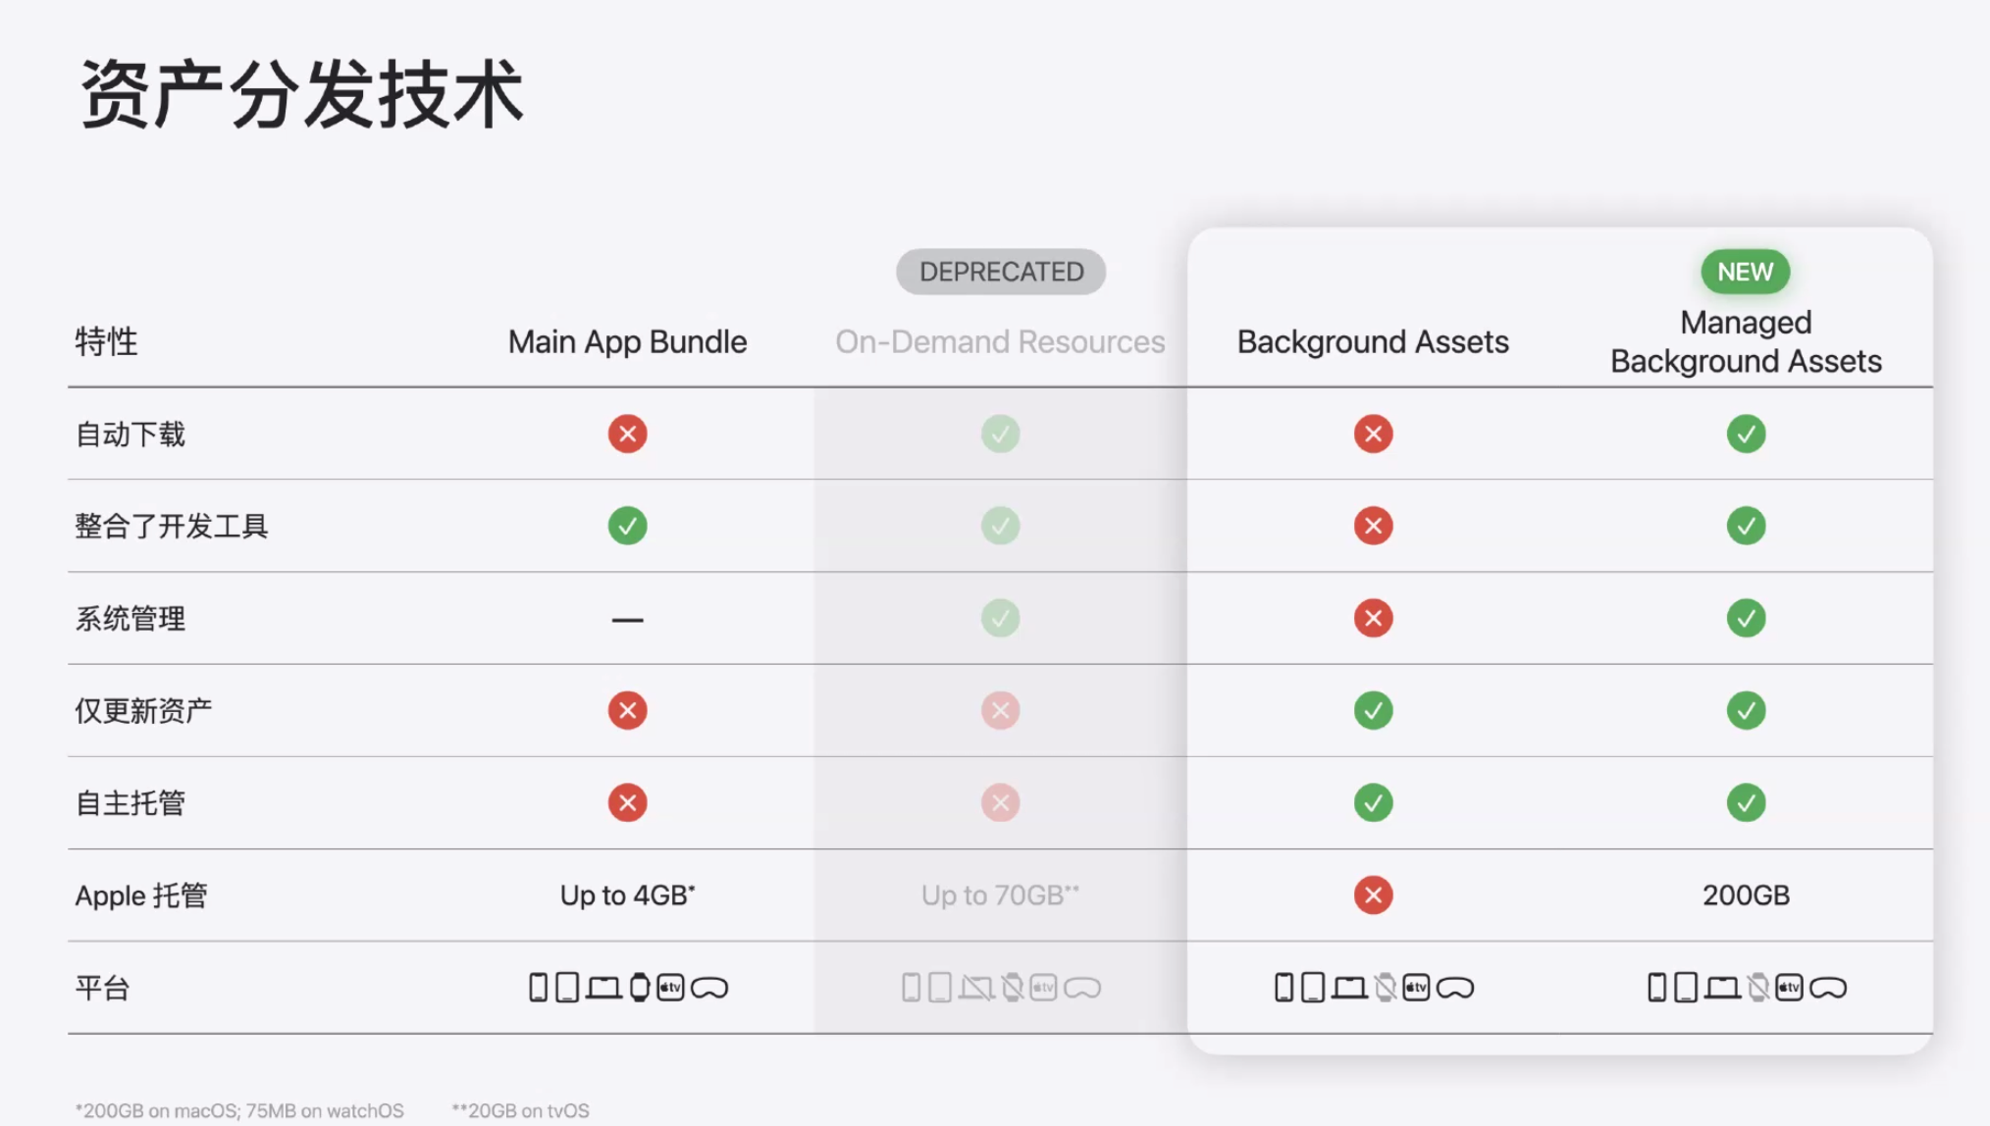1990x1126 pixels.
Task: Click Main App Bundle green check for 整合了开发工具
Action: [x=627, y=526]
